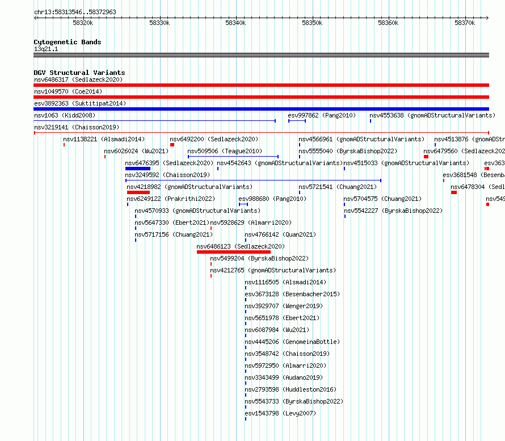The image size is (505, 441).
Task: Click the Cytogenetic Bands track title
Action: tap(68, 42)
